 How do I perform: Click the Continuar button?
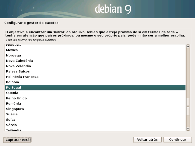pos(178,139)
